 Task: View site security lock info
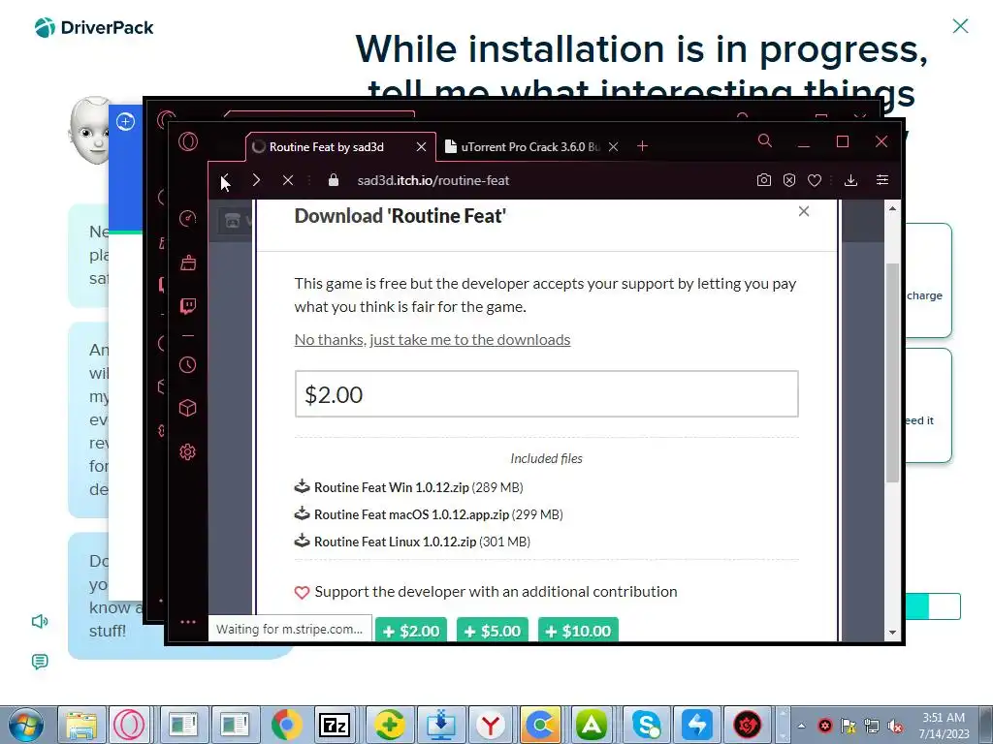coord(334,180)
